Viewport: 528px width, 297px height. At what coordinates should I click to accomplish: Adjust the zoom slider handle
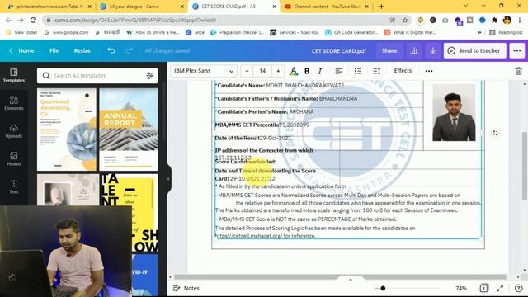pyautogui.click(x=383, y=288)
